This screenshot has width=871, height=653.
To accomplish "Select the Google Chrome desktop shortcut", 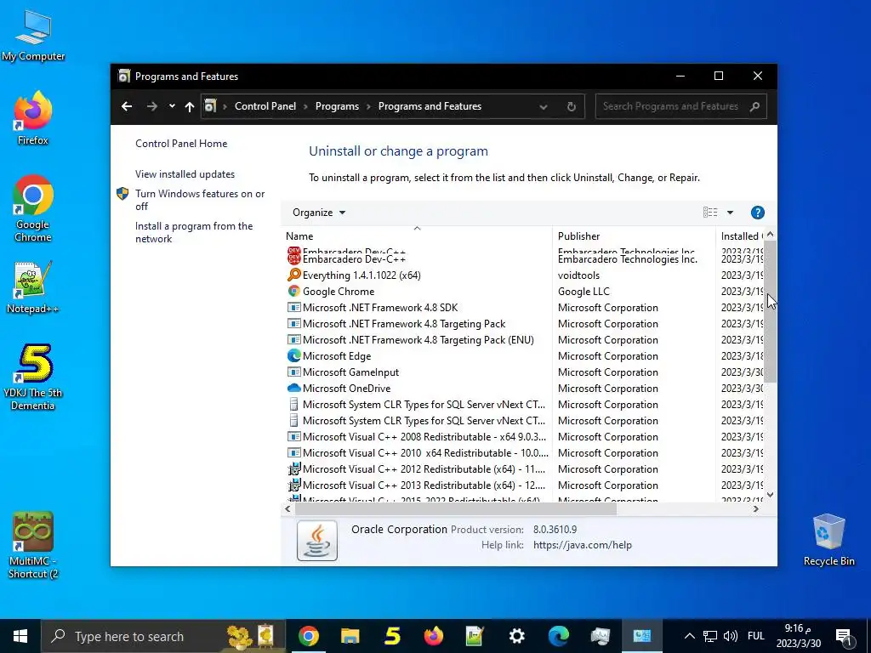I will [33, 208].
